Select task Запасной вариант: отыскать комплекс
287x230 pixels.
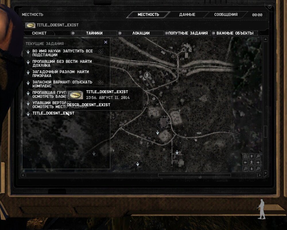[x=62, y=84]
